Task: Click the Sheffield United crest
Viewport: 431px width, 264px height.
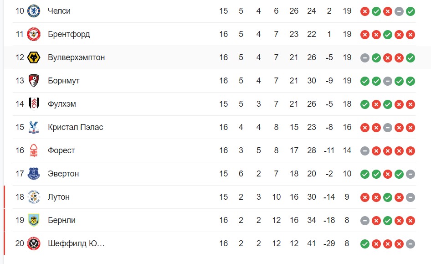Action: click(34, 243)
